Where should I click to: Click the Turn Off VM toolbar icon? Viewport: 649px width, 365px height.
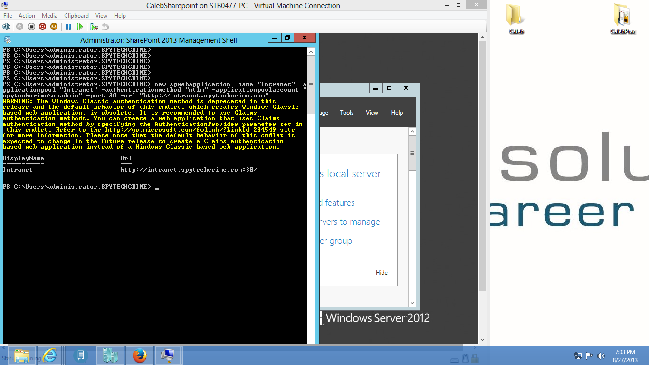coord(31,27)
